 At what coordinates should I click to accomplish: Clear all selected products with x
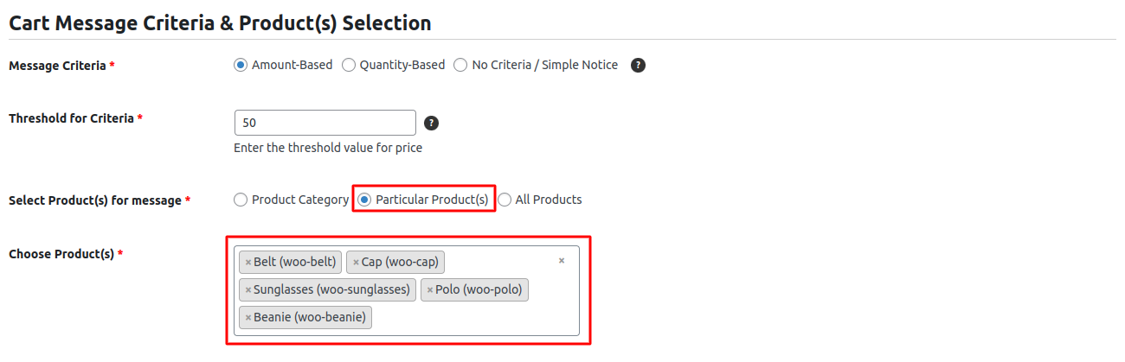pyautogui.click(x=561, y=260)
